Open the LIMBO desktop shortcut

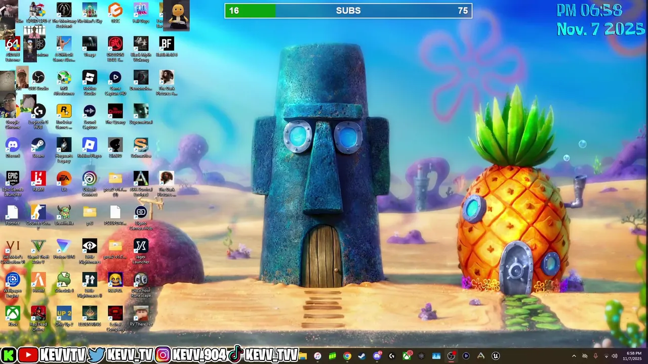click(x=115, y=148)
